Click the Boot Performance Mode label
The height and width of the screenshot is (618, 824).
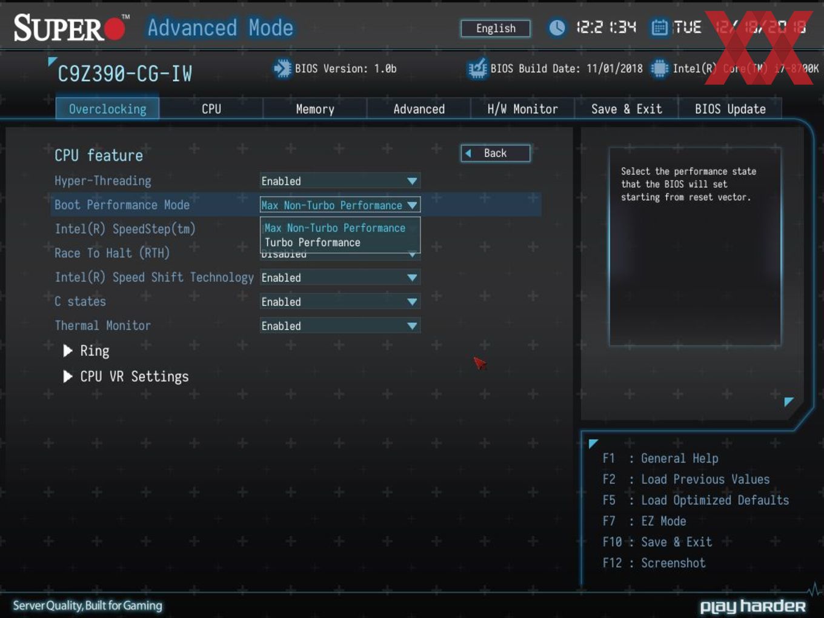click(122, 205)
